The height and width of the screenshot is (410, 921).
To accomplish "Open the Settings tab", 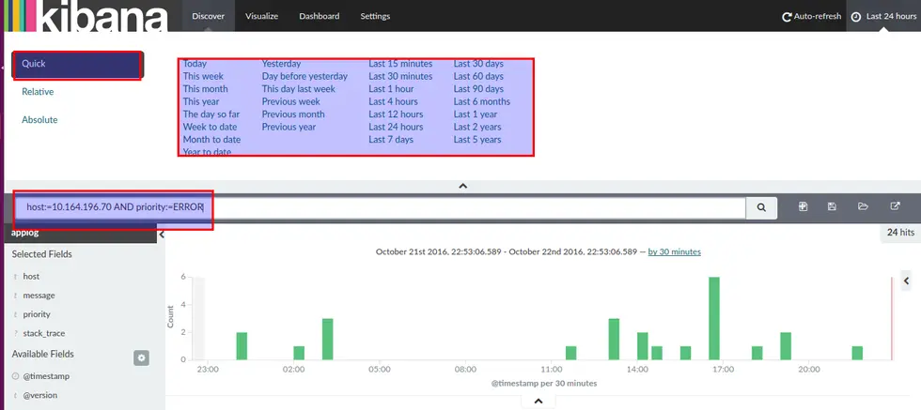I will tap(375, 16).
